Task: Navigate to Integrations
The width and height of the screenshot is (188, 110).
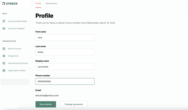Action: click(13, 56)
